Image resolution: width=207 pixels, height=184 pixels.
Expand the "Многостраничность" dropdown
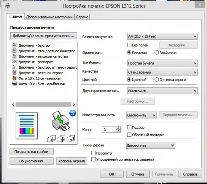tap(141, 115)
